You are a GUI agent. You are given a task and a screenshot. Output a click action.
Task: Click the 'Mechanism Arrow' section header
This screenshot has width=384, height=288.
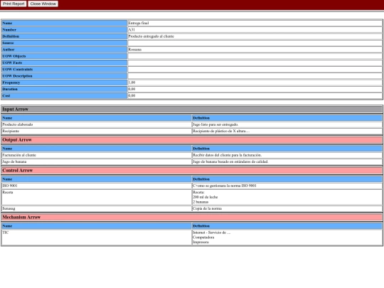[x=192, y=217]
